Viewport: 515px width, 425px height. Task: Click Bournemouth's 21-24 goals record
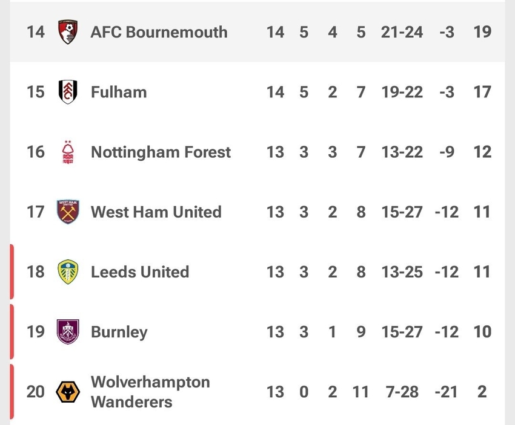[x=402, y=32]
